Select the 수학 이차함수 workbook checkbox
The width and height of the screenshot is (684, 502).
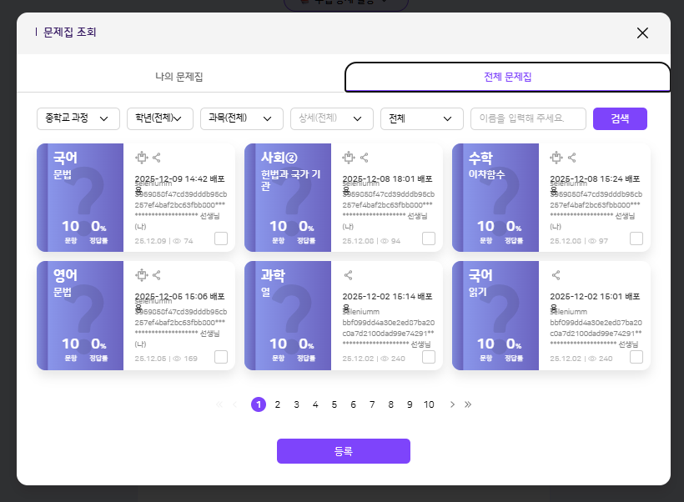[636, 238]
